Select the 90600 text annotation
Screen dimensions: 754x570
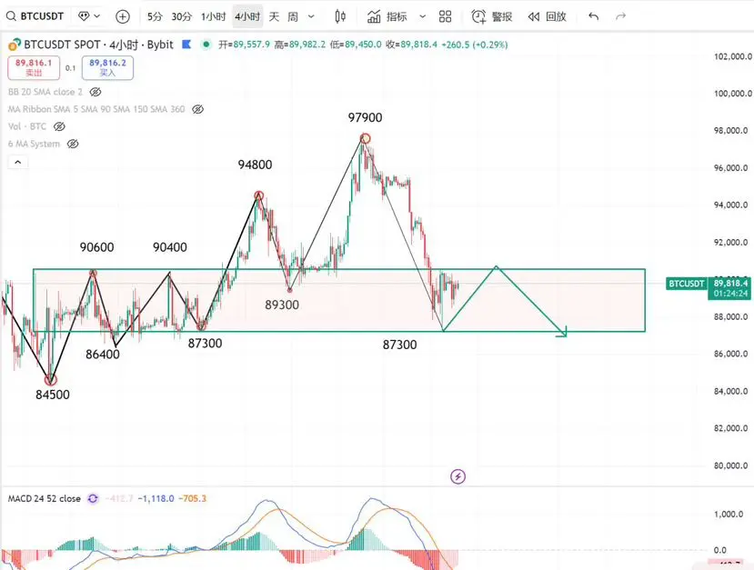click(96, 247)
